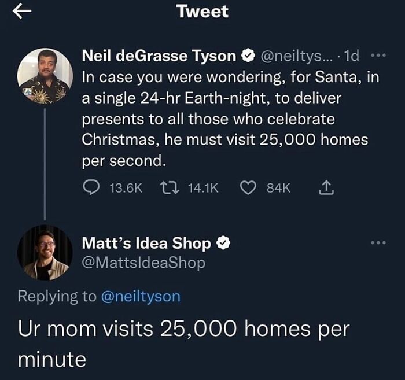Tap the share icon on Neil's tweet
Viewport: 405px width, 380px height.
click(x=325, y=187)
